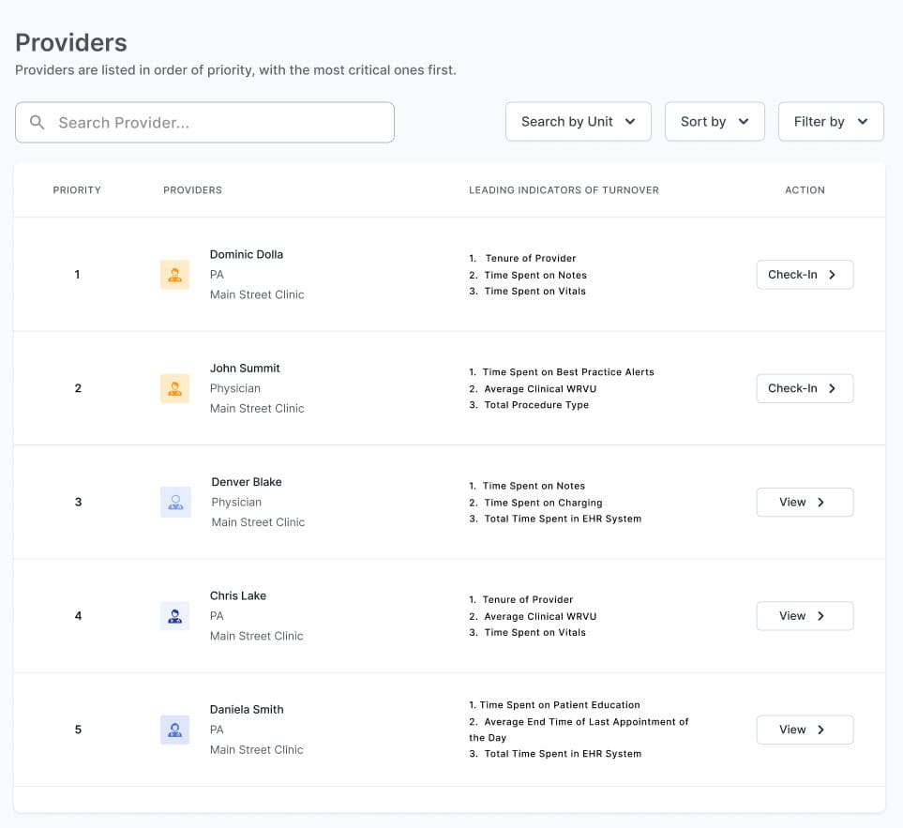Image resolution: width=903 pixels, height=828 pixels.
Task: Click Check-In button for Dominic Dolla
Action: click(x=804, y=275)
